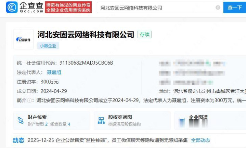The width and height of the screenshot is (246, 148).
Task: Click the company name heading
Action: [86, 35]
